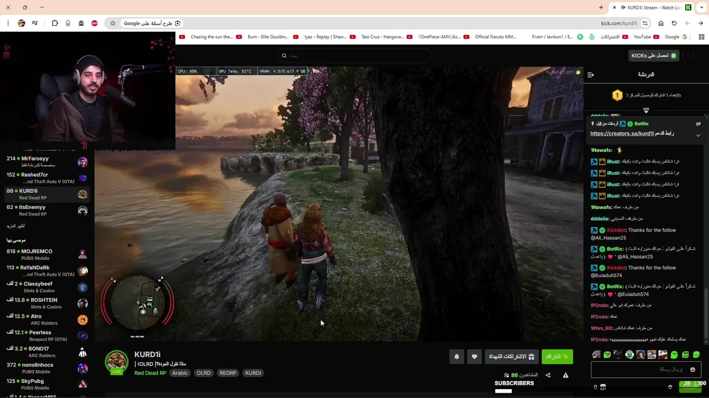Open the Fiverr / levikon1 bookmark

[557, 37]
